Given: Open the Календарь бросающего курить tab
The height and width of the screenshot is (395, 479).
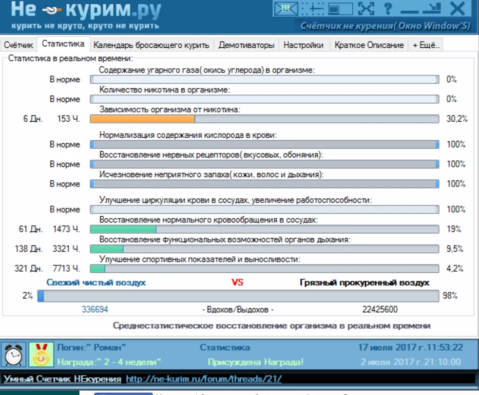Looking at the screenshot, I should 151,45.
